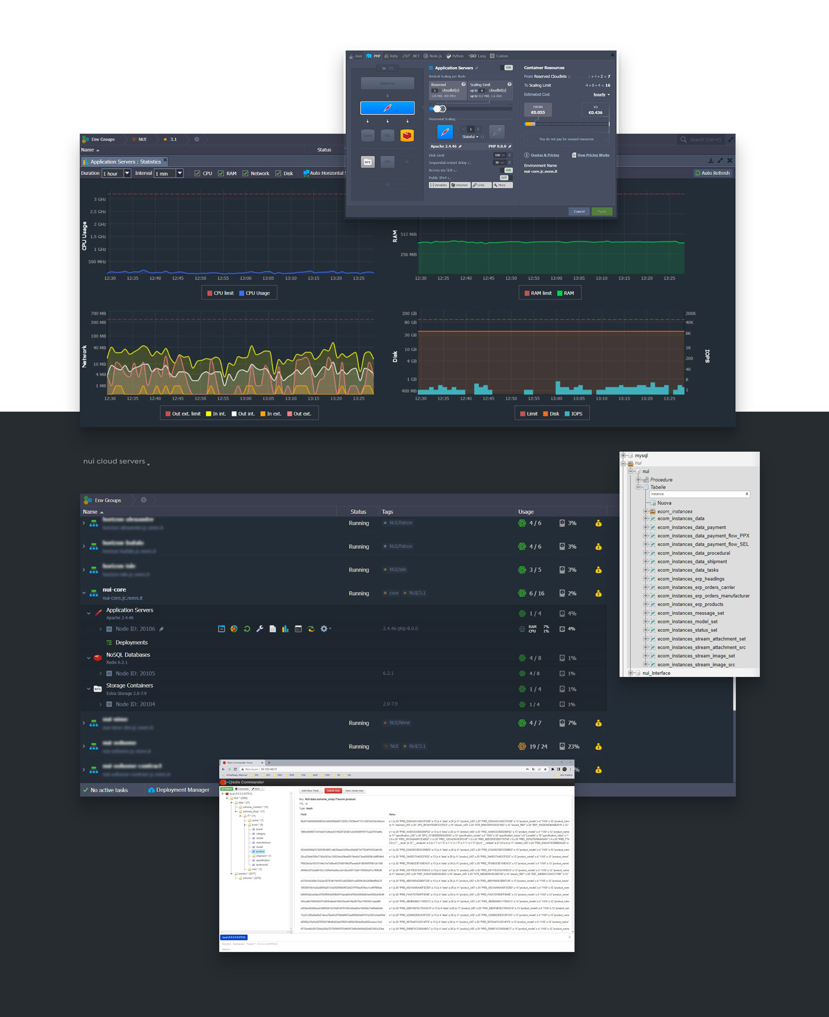
Task: Expand Node ID: 20104 row
Action: tap(100, 704)
